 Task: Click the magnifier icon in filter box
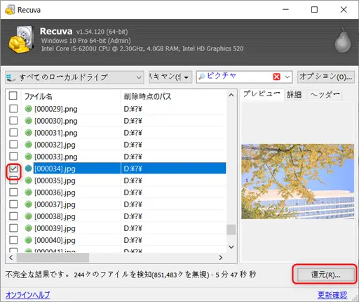point(202,77)
